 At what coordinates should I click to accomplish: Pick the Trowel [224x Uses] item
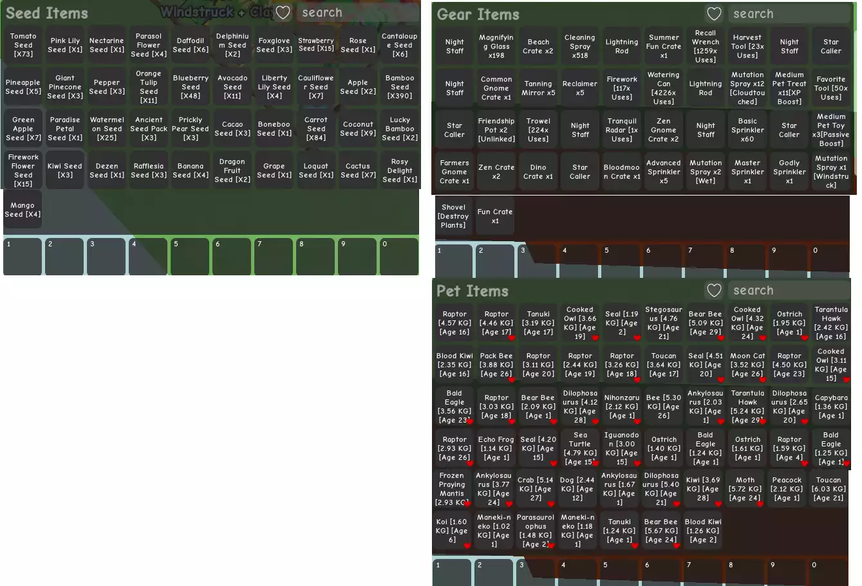click(x=538, y=130)
